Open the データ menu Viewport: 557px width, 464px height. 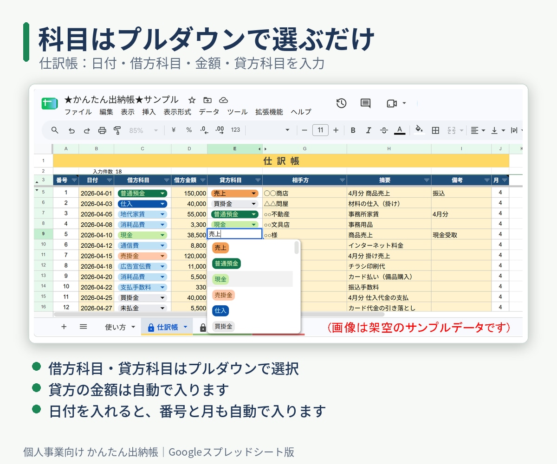tap(209, 112)
